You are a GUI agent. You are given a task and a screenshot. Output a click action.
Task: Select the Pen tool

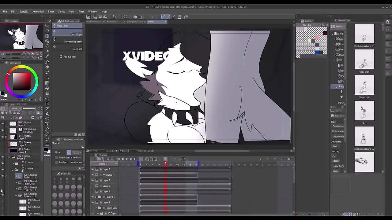pos(47,62)
